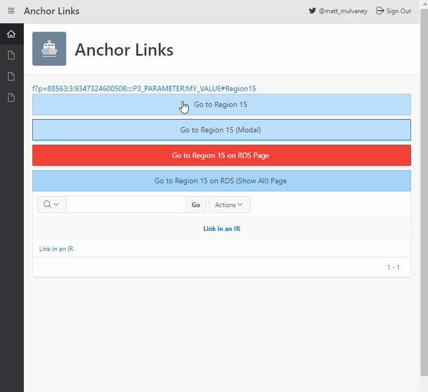The height and width of the screenshot is (392, 428).
Task: Click the Anchor Links header title
Action: click(x=51, y=11)
